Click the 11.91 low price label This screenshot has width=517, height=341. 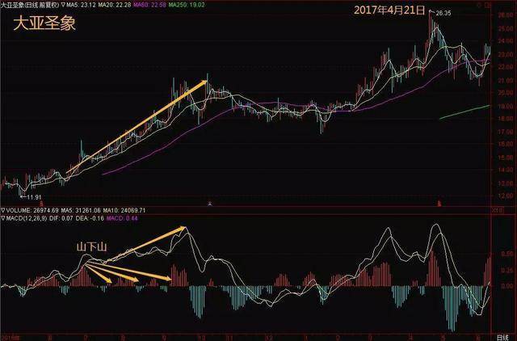tap(34, 197)
